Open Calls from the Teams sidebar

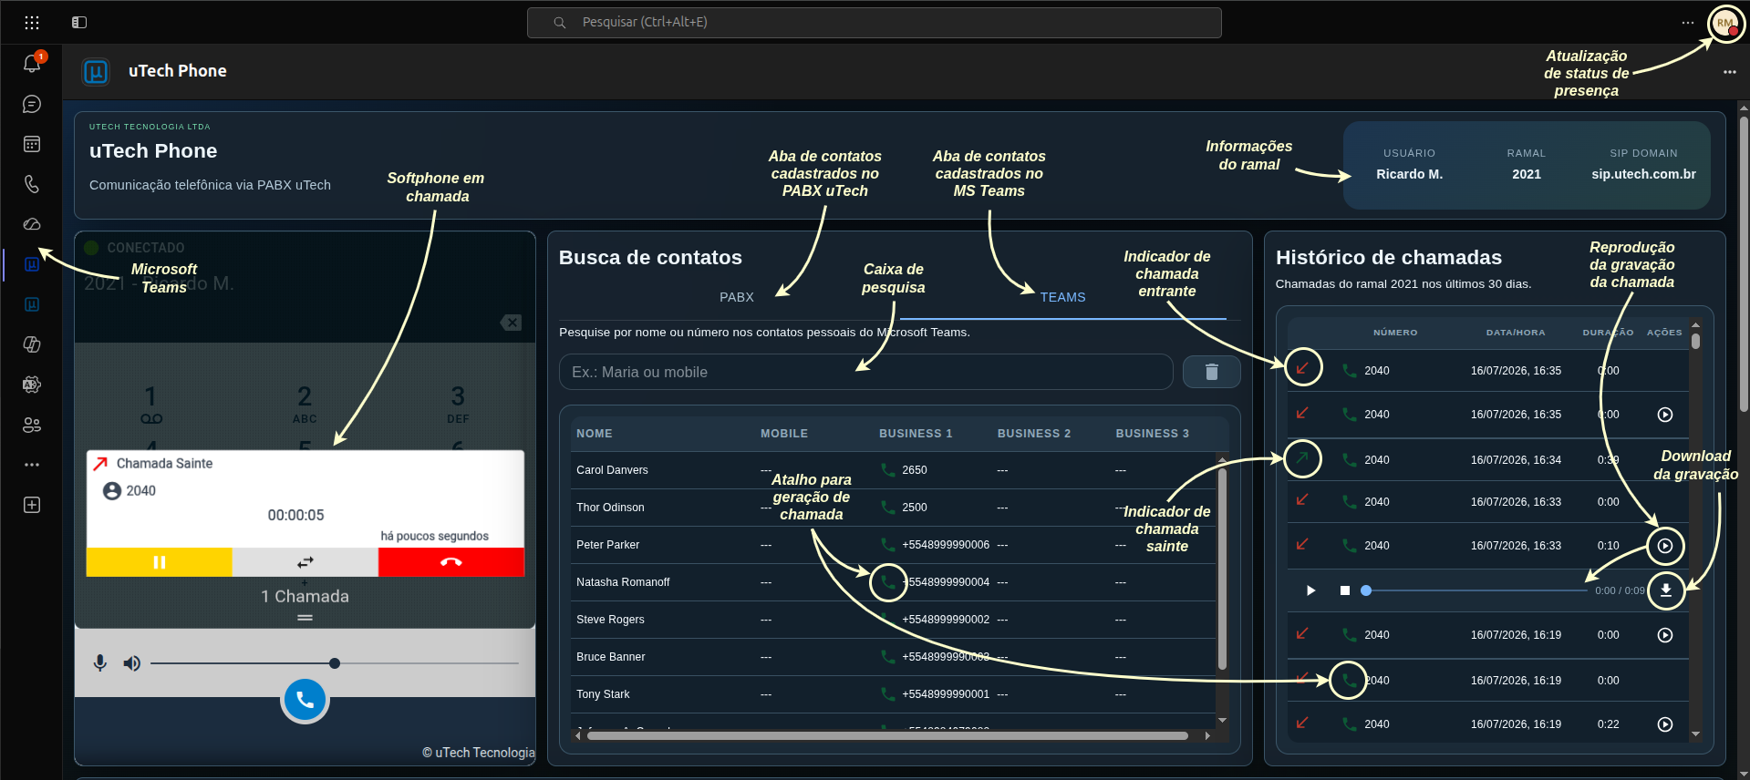click(32, 184)
